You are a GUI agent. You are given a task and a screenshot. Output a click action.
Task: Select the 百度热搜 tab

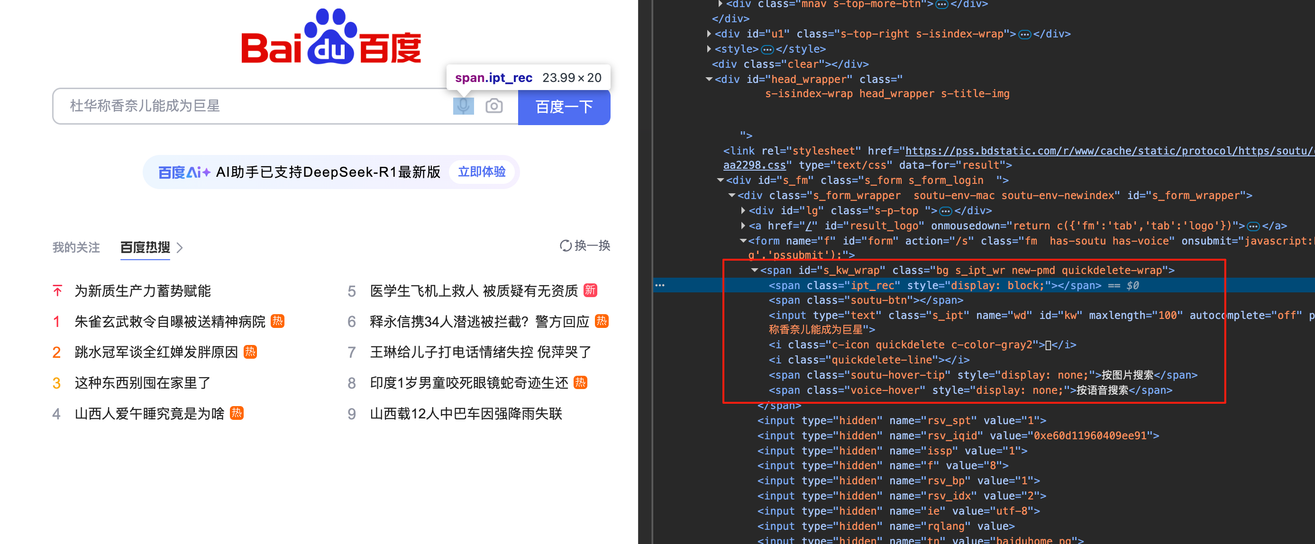coord(145,247)
